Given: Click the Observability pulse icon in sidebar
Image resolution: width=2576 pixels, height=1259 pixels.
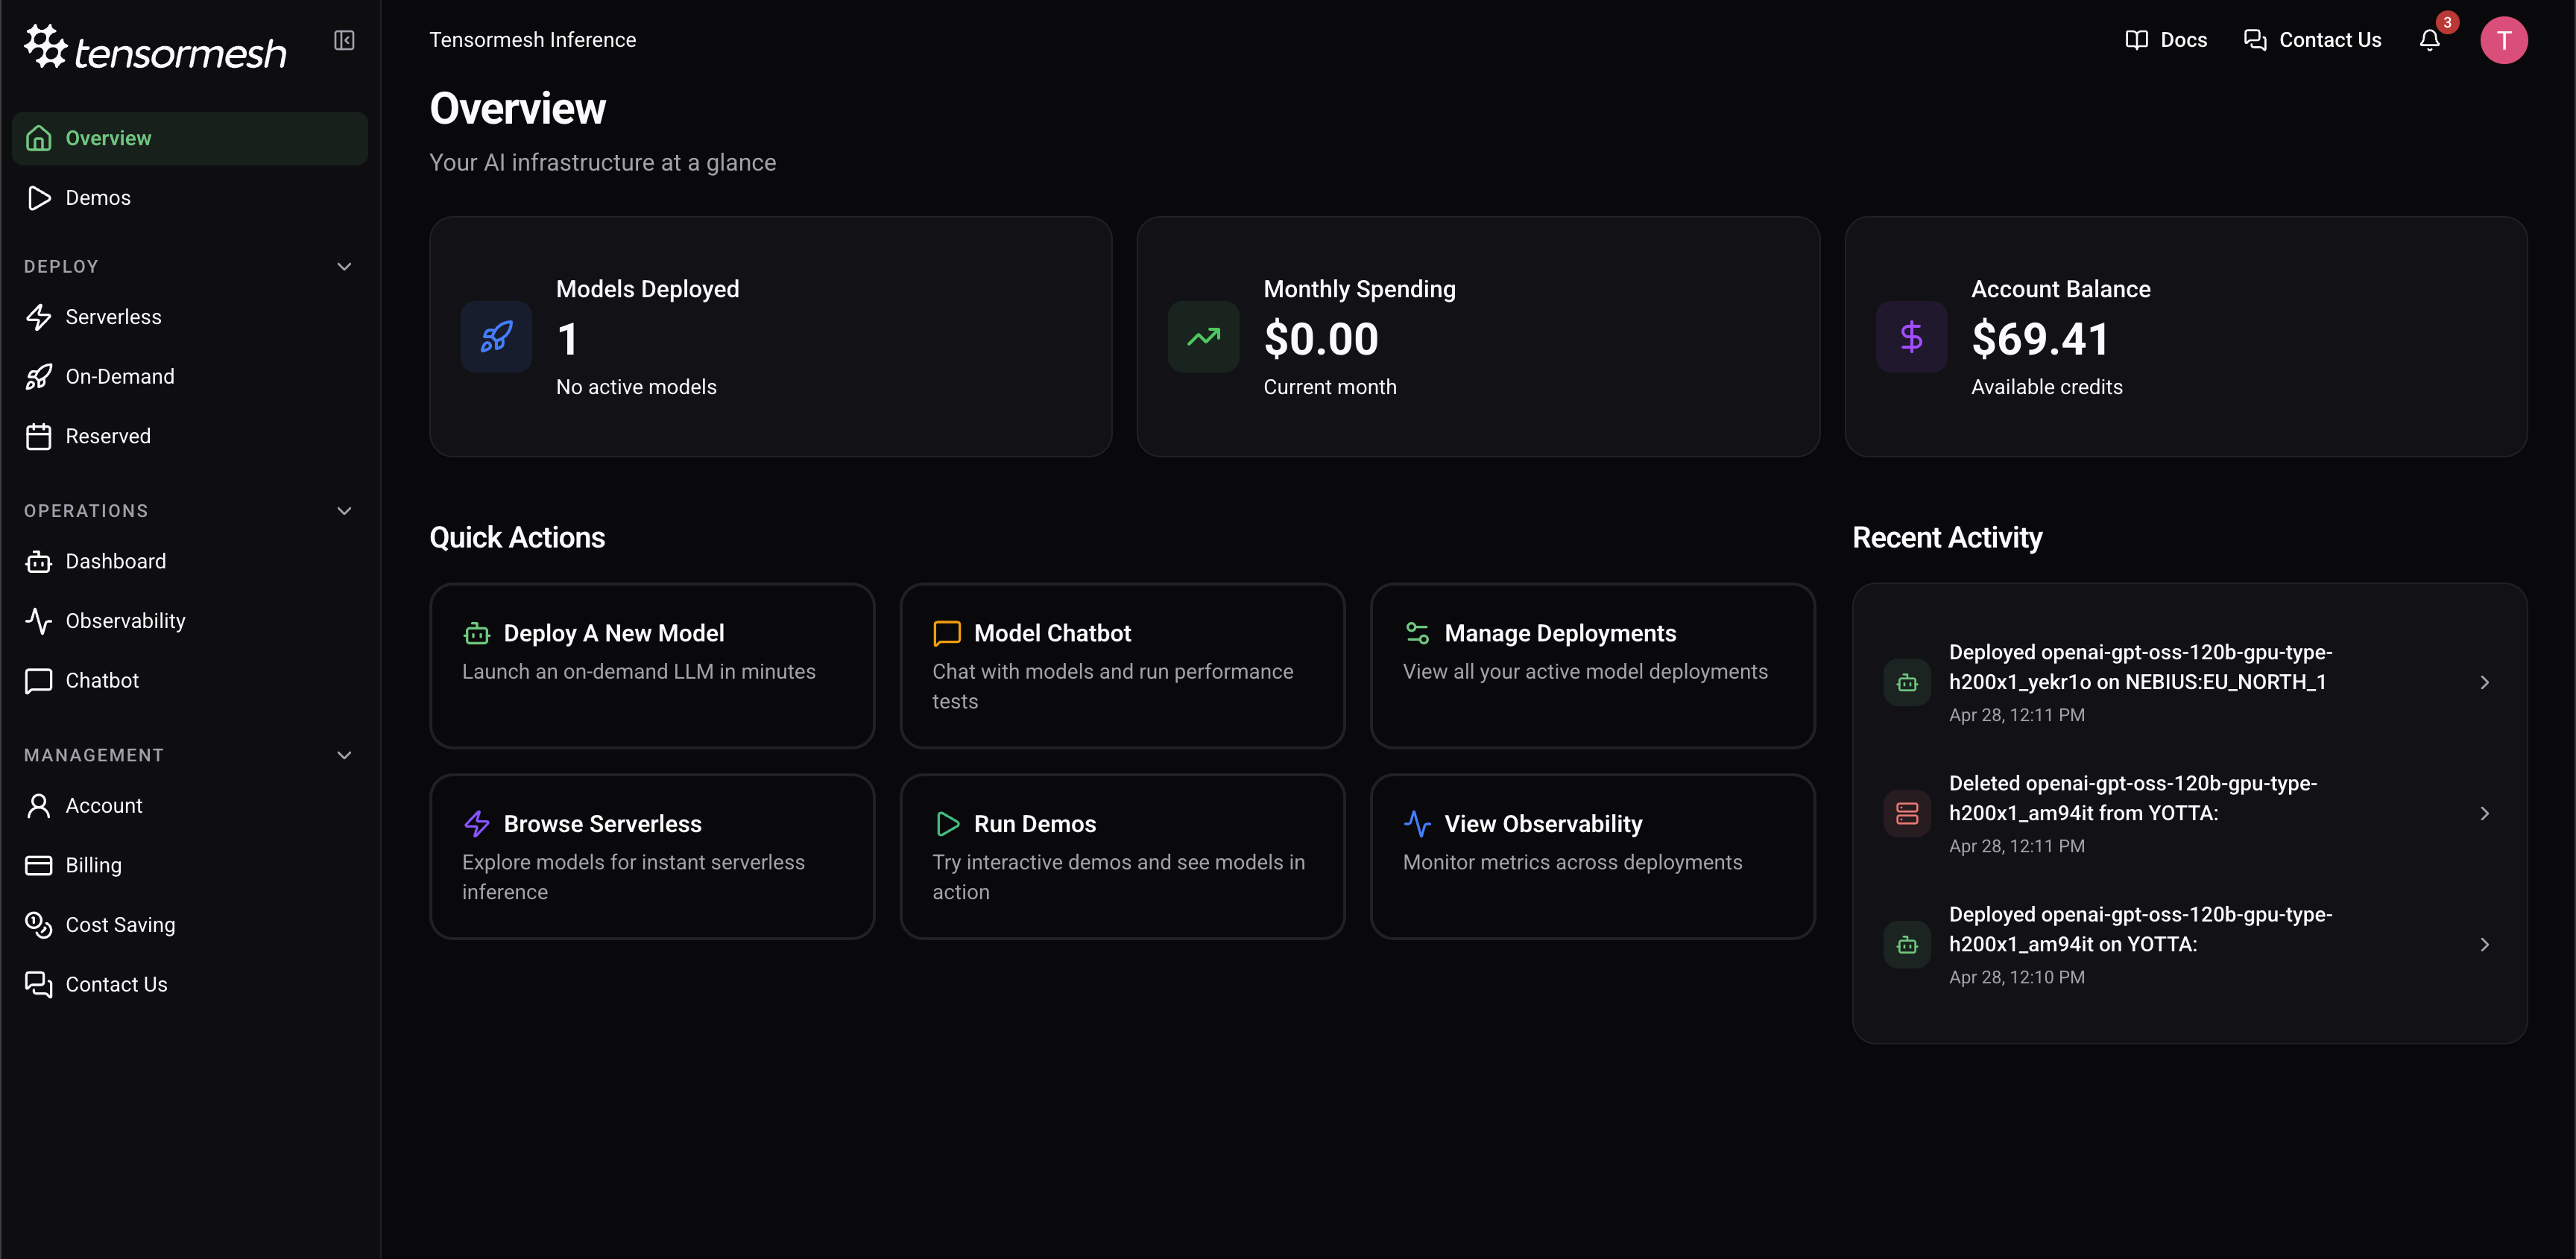Looking at the screenshot, I should coord(39,621).
